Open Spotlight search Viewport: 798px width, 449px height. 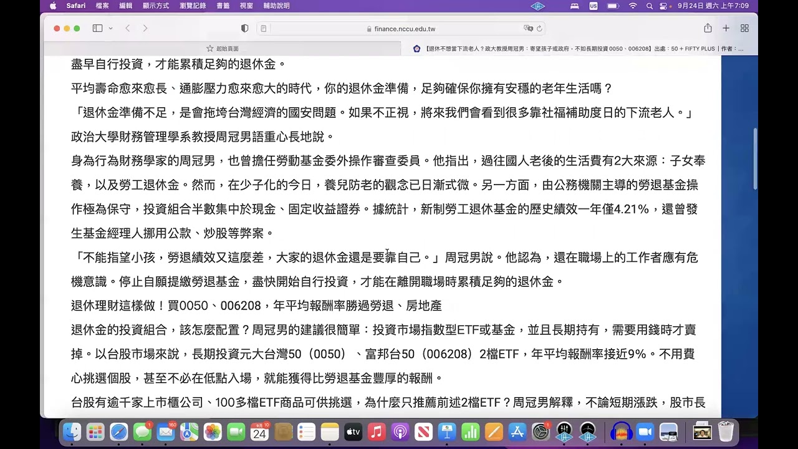click(650, 6)
